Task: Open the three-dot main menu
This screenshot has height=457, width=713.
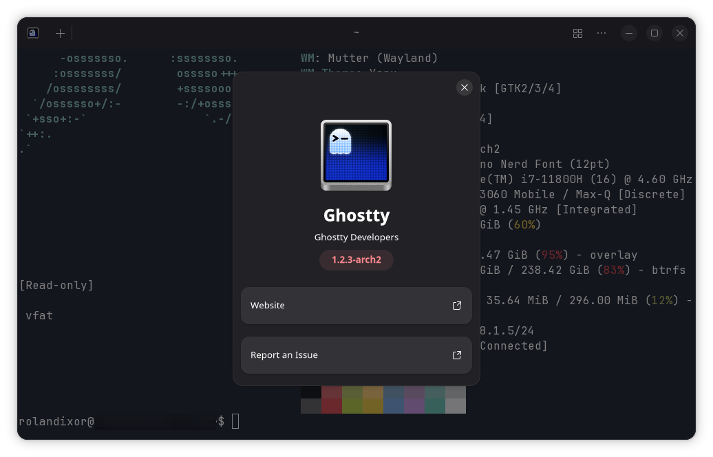Action: [x=602, y=32]
